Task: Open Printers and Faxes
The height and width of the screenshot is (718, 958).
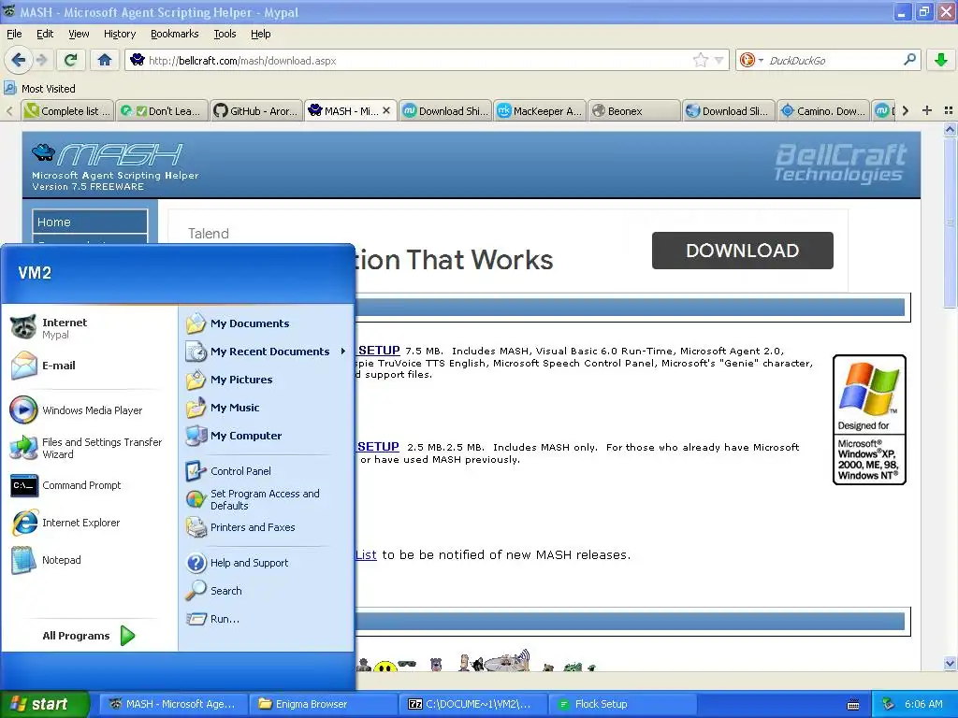Action: pos(267,527)
